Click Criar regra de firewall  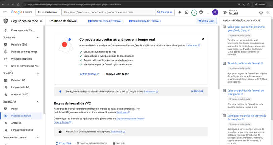coord(145,21)
